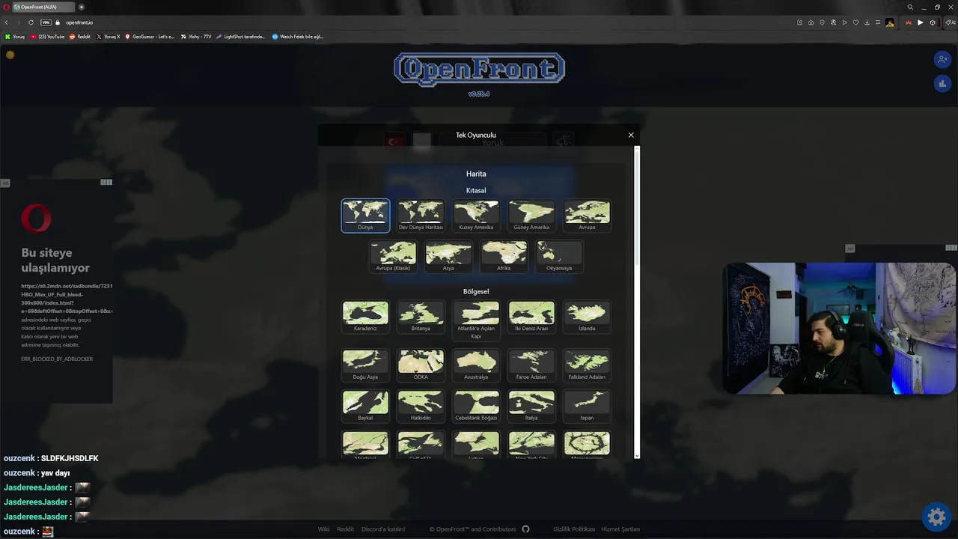Open the Wiki footer link
The height and width of the screenshot is (539, 958).
[x=323, y=529]
